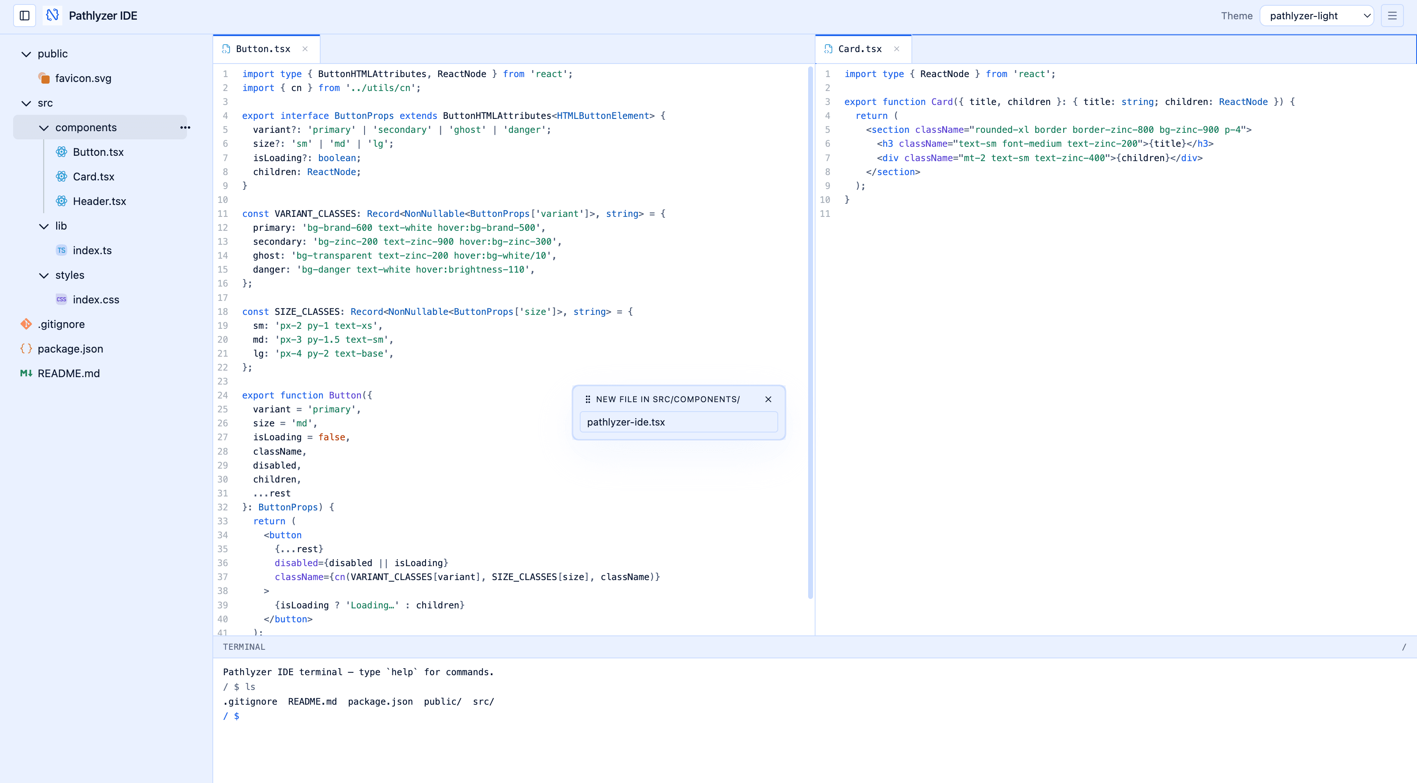Click the React icon beside Card.tsx

point(62,177)
